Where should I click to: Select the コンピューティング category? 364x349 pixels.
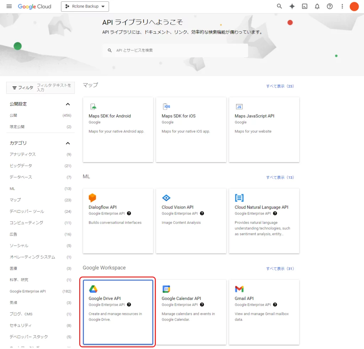tap(41, 223)
